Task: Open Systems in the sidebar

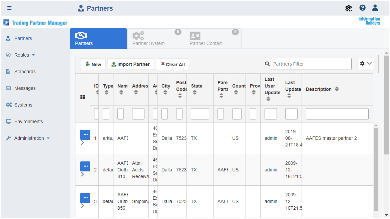Action: click(x=23, y=105)
